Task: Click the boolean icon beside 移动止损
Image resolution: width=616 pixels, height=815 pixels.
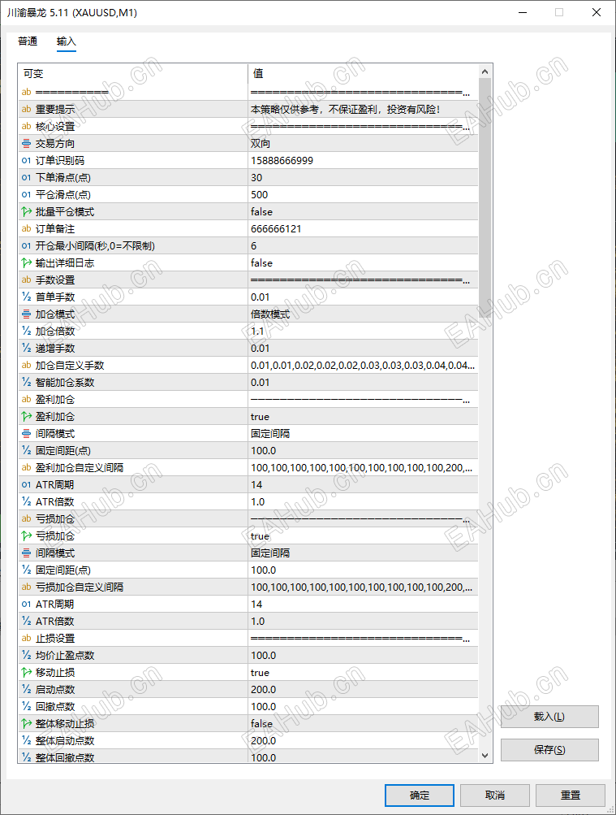Action: [x=27, y=673]
